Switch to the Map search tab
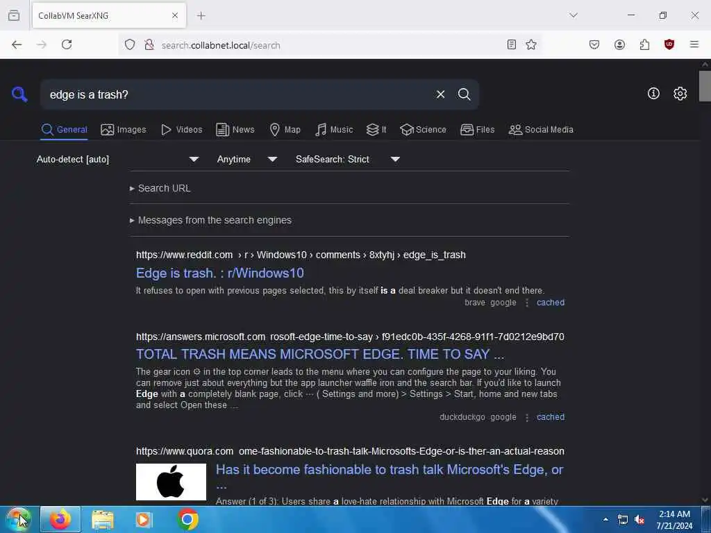 coord(285,130)
